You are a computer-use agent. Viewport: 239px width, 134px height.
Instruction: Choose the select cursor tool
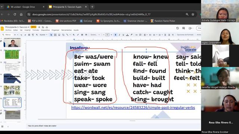(x=51, y=35)
